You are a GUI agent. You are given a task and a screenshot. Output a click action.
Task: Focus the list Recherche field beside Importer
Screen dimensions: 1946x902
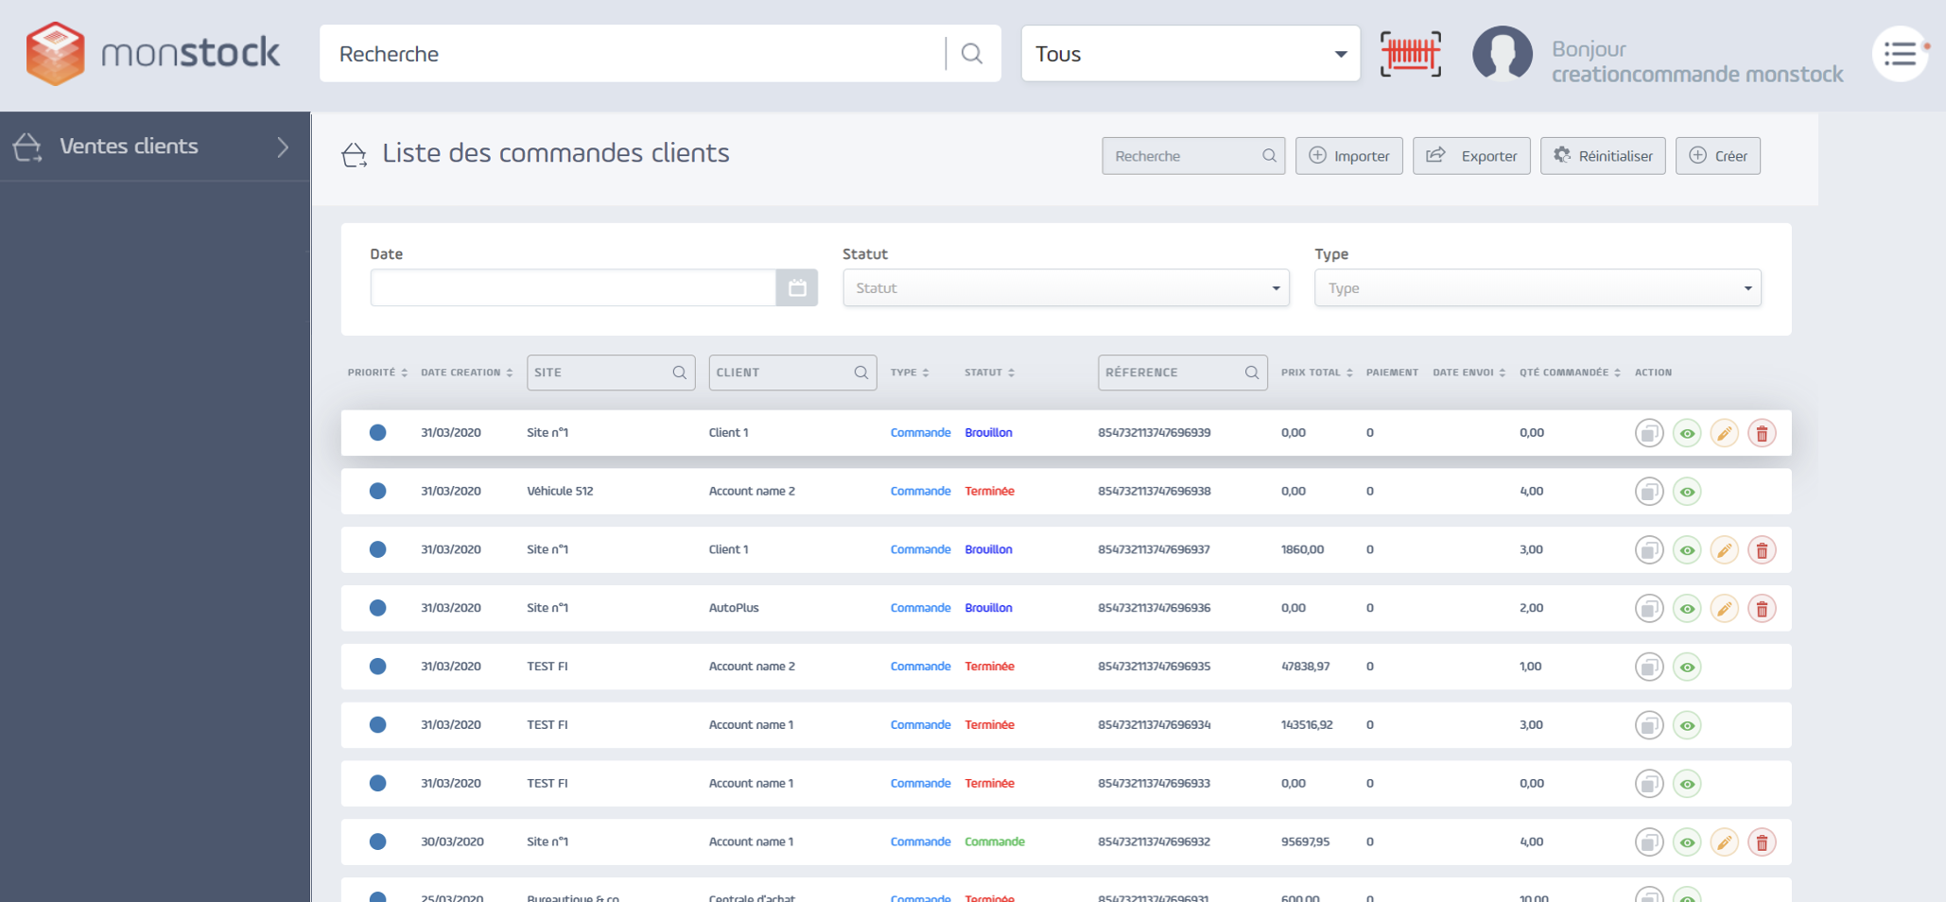pyautogui.click(x=1193, y=156)
